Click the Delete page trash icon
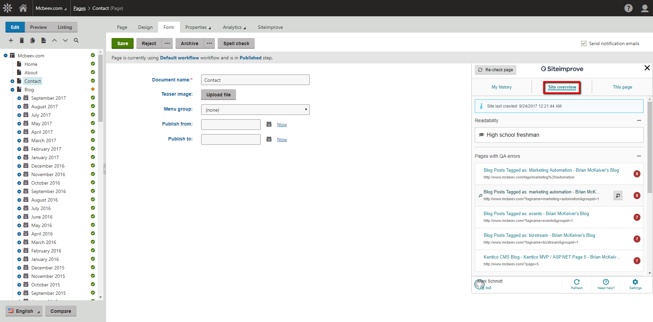Image resolution: width=653 pixels, height=322 pixels. click(22, 40)
